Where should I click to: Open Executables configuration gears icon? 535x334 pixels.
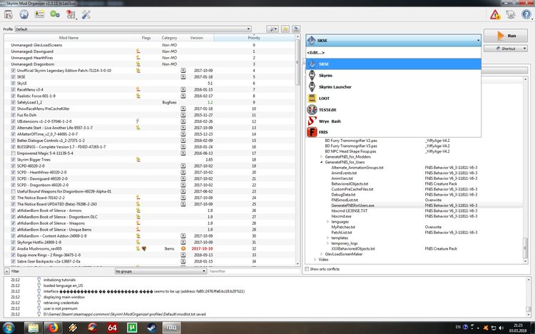coord(55,14)
